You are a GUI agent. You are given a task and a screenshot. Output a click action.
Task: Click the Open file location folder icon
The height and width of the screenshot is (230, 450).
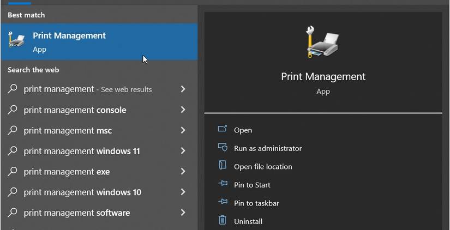[223, 166]
